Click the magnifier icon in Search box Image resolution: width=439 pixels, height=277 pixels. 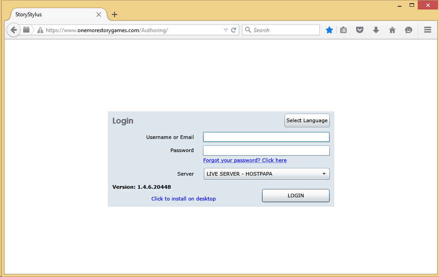coord(248,30)
